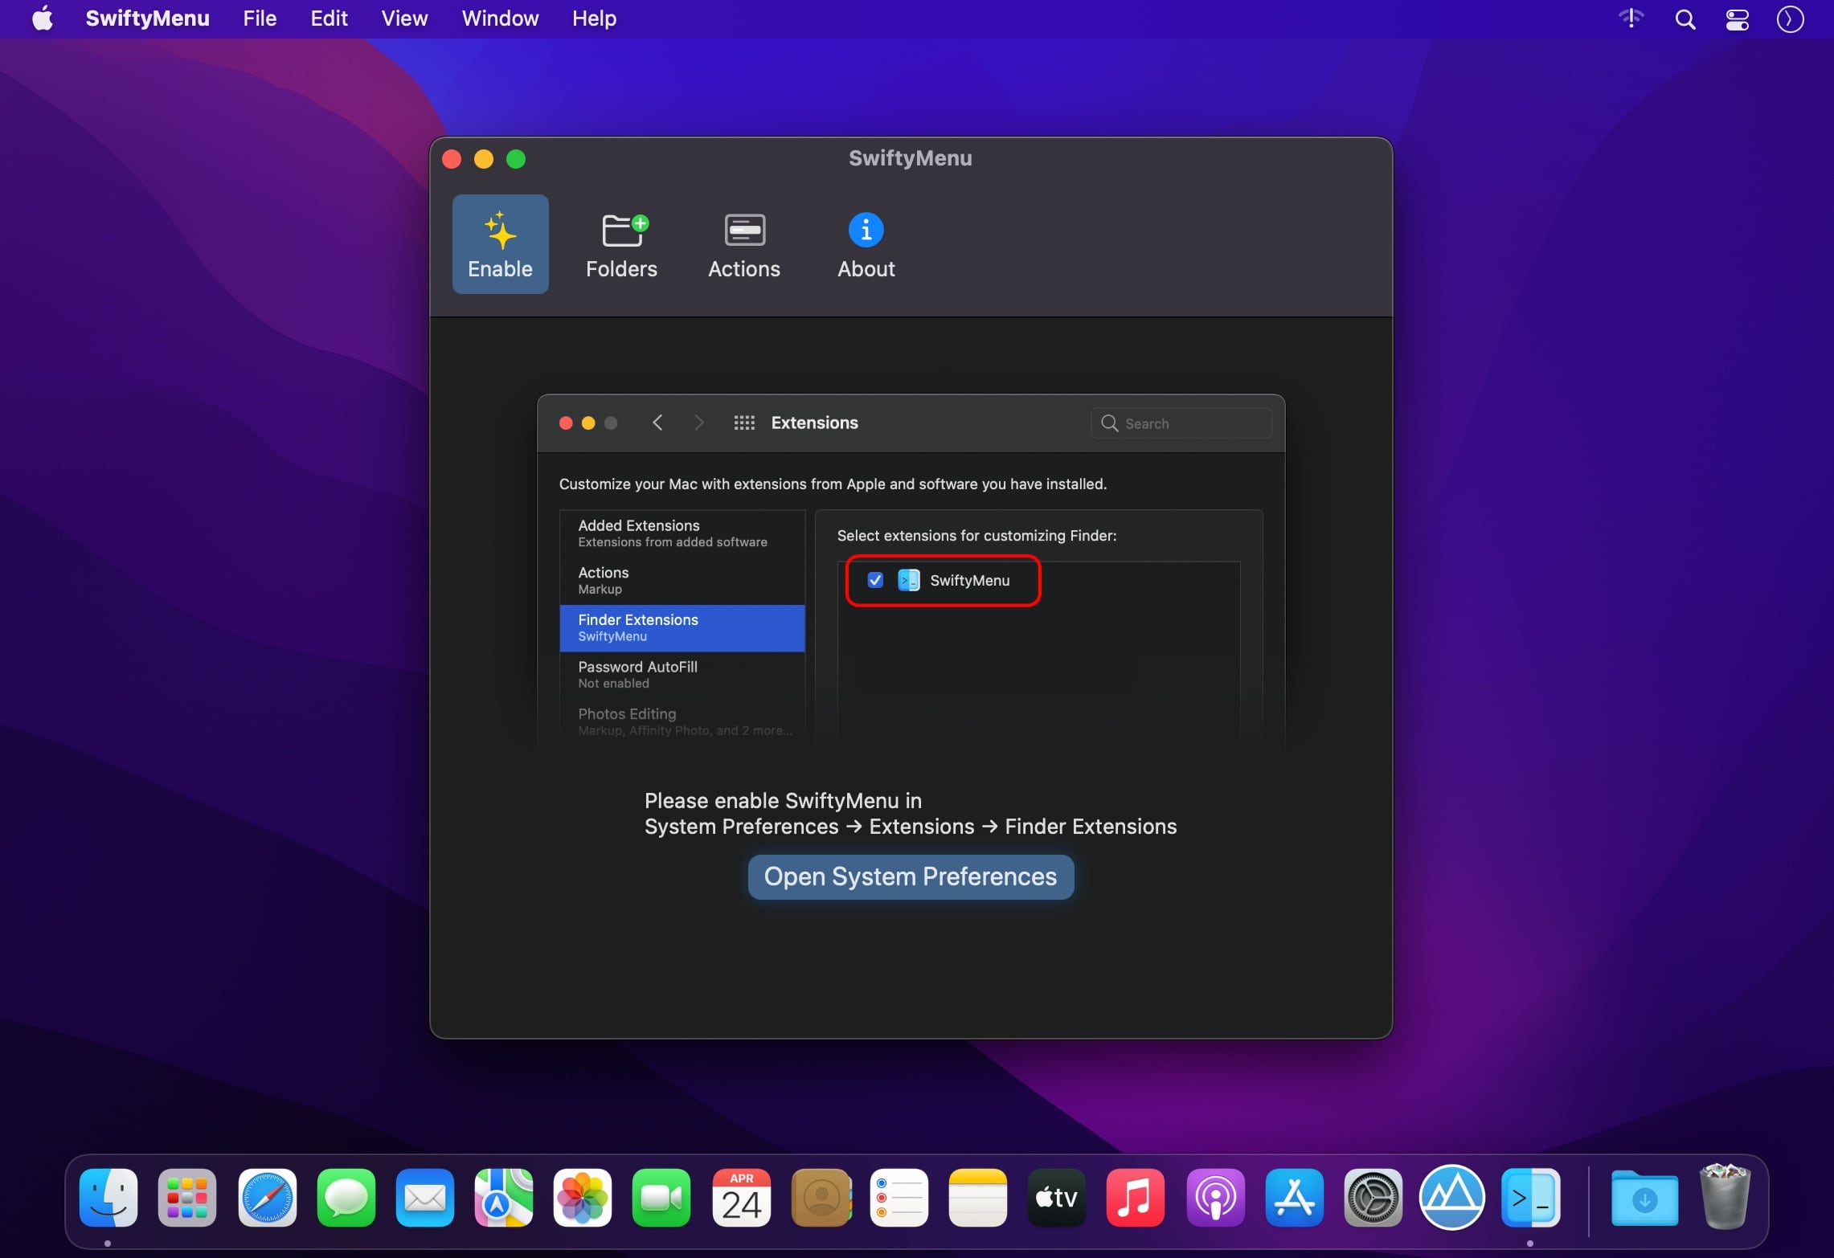Open the Window menu

(500, 18)
